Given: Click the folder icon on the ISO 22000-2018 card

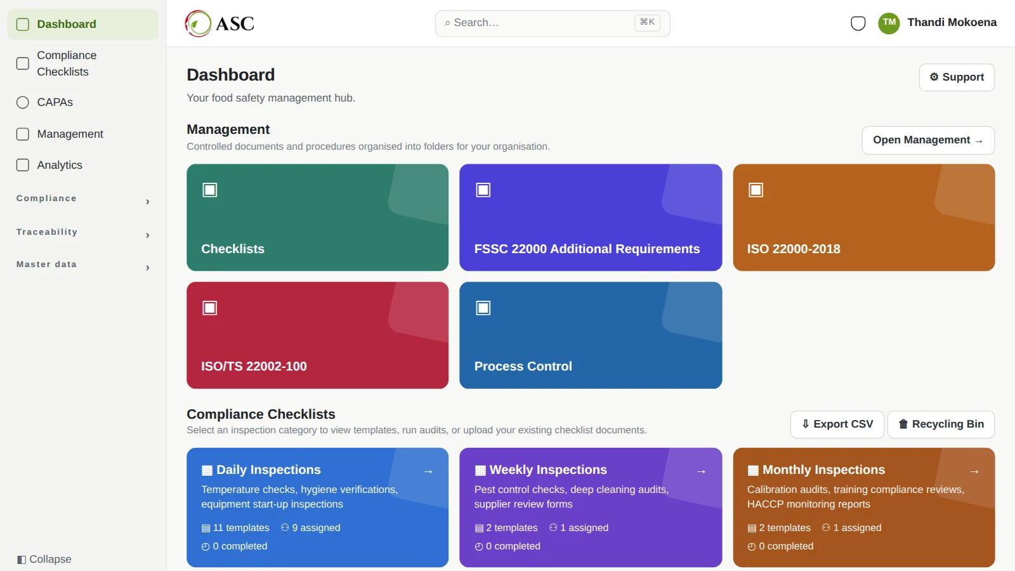Looking at the screenshot, I should [x=756, y=190].
